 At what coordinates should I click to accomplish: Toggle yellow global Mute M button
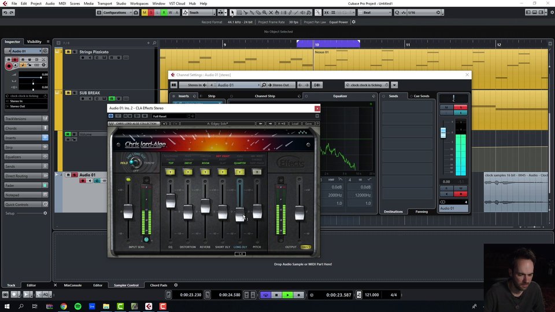click(145, 12)
